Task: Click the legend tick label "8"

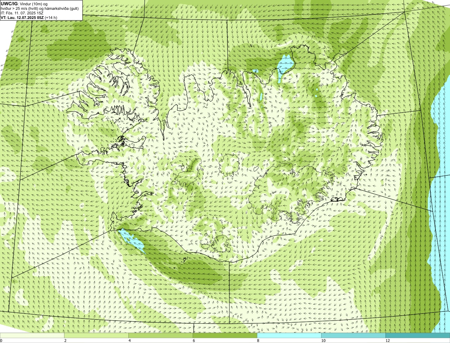Action: (258, 341)
